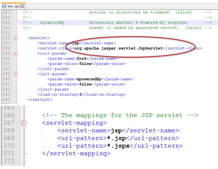Click the closing </servlet-mapping> tag
This screenshot has height=169, width=218.
pos(76,154)
